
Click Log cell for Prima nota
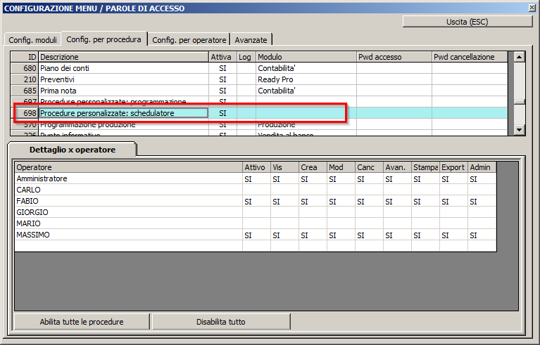(246, 91)
